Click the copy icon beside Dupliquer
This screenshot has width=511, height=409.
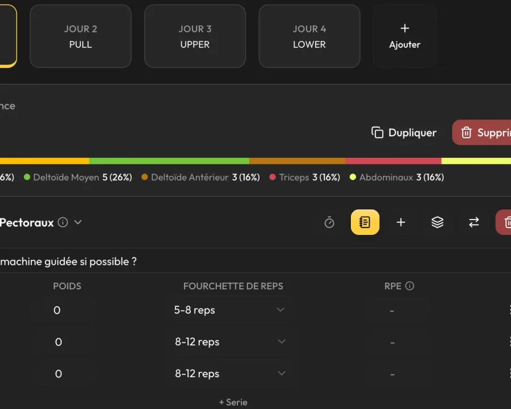pos(378,133)
